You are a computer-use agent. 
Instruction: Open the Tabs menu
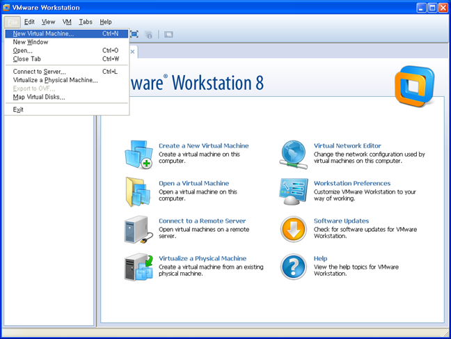[86, 22]
